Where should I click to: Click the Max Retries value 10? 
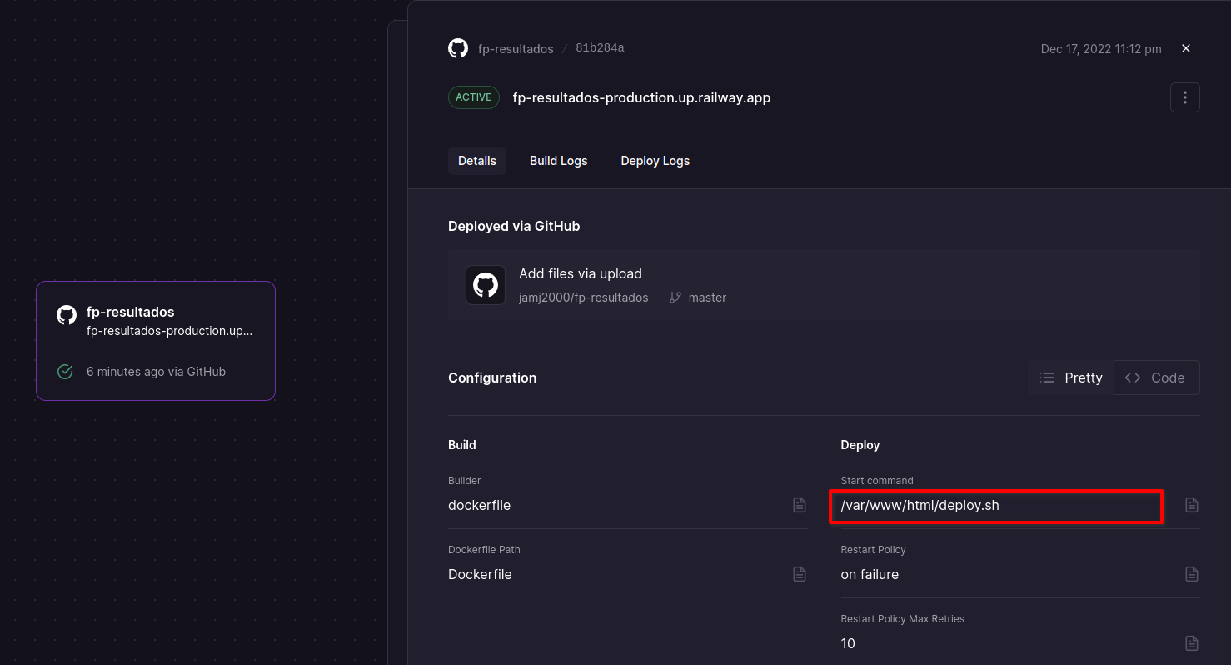[848, 643]
